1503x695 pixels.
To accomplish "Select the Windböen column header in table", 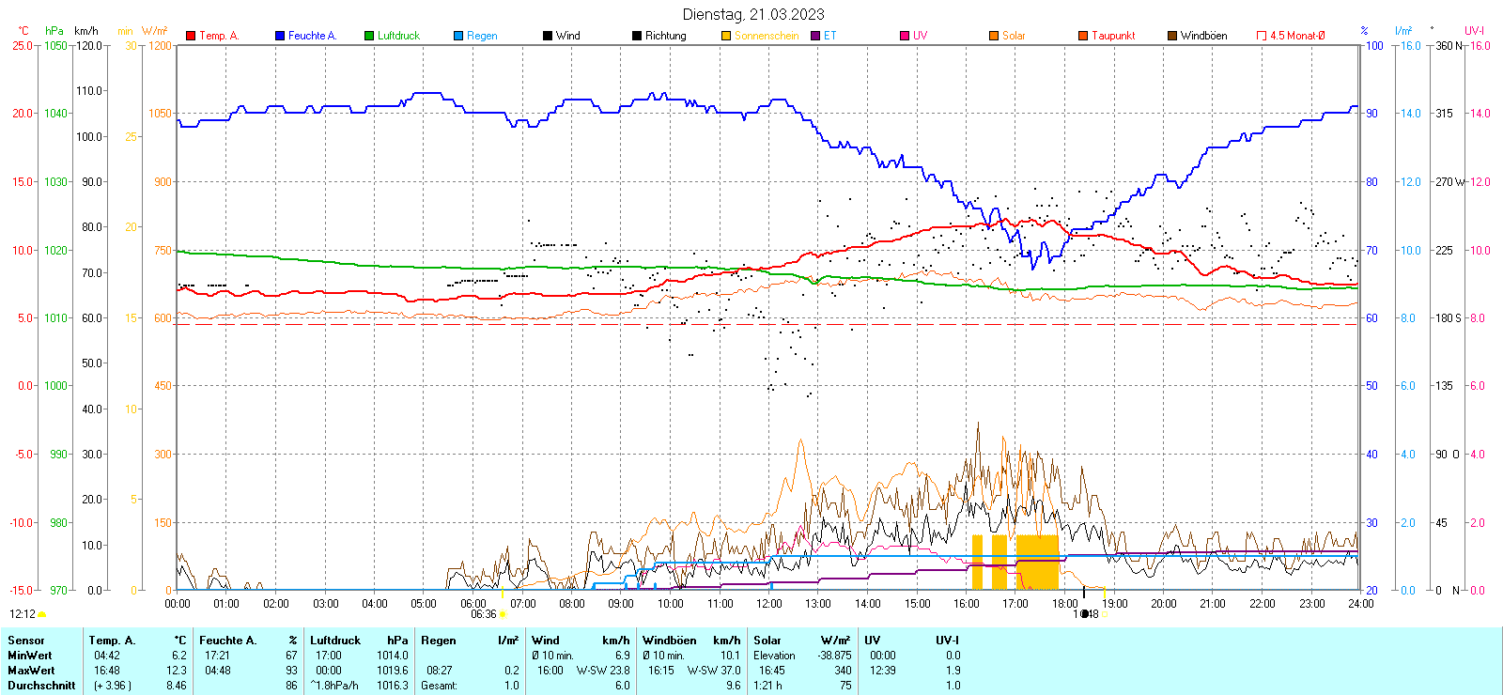I will [669, 641].
